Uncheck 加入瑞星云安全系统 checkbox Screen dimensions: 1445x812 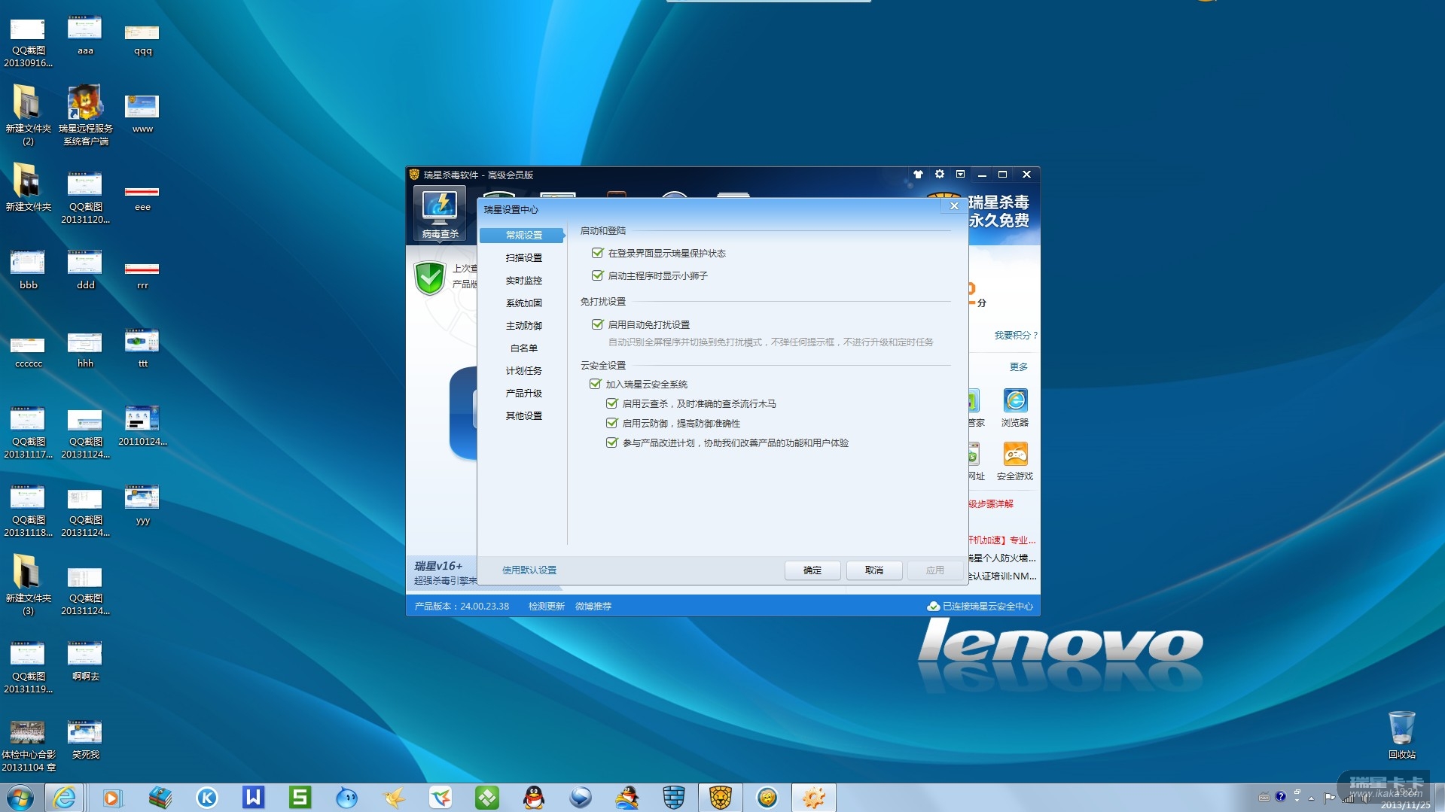(x=596, y=385)
